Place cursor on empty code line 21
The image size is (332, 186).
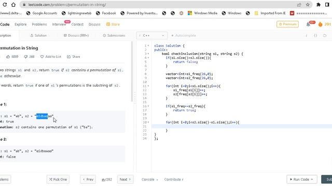[242, 126]
